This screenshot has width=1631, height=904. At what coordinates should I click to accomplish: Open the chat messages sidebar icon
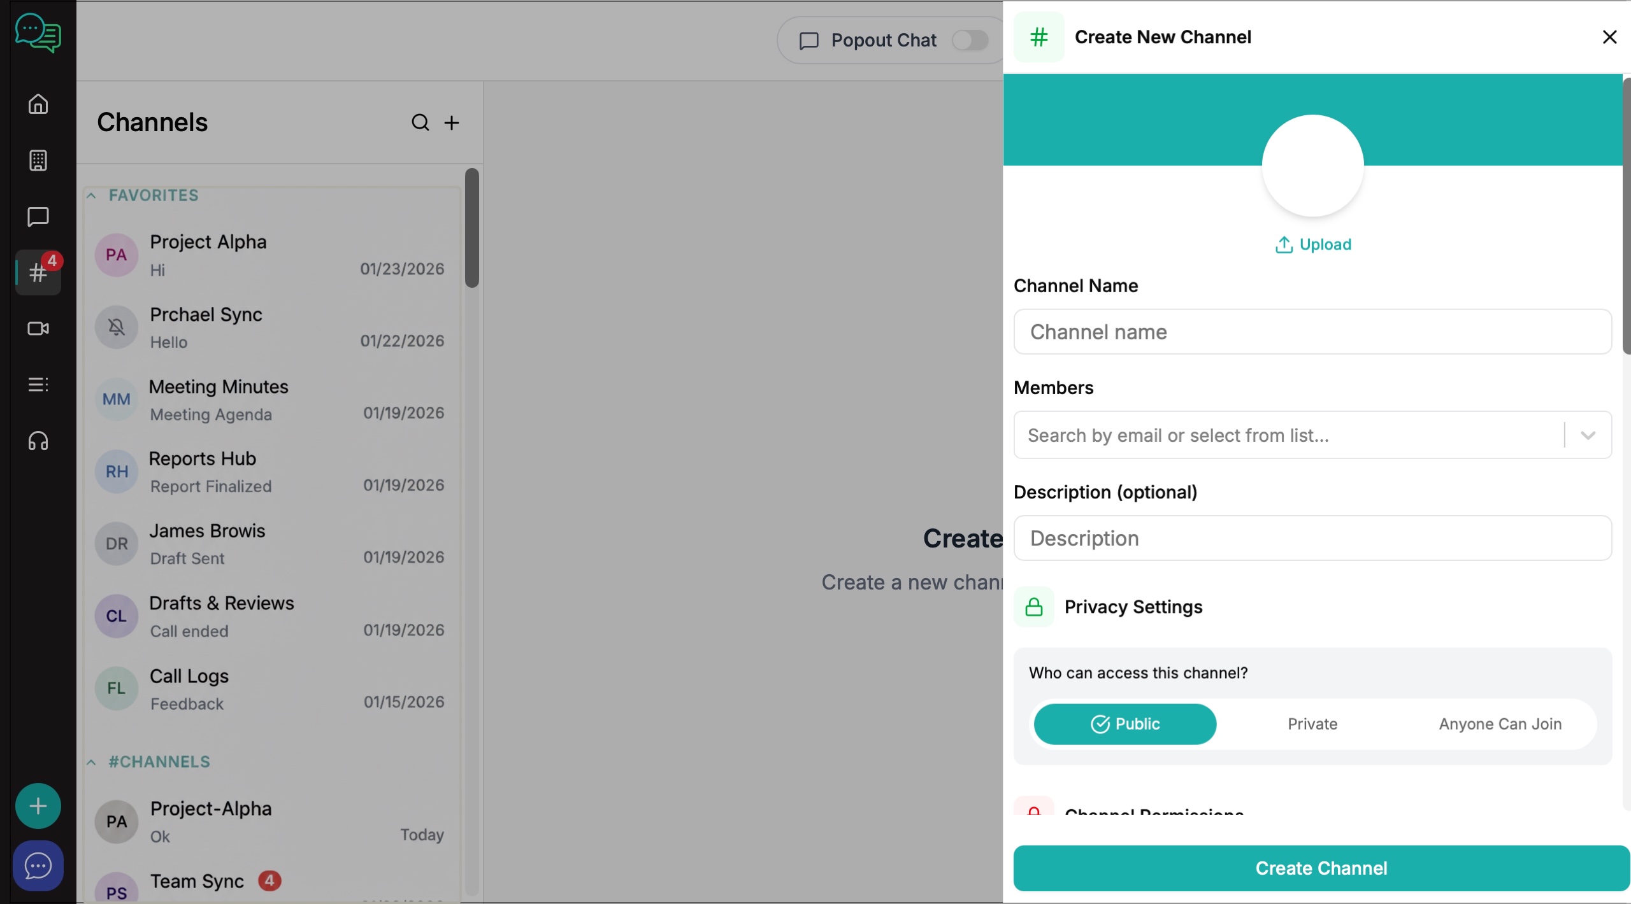38,216
